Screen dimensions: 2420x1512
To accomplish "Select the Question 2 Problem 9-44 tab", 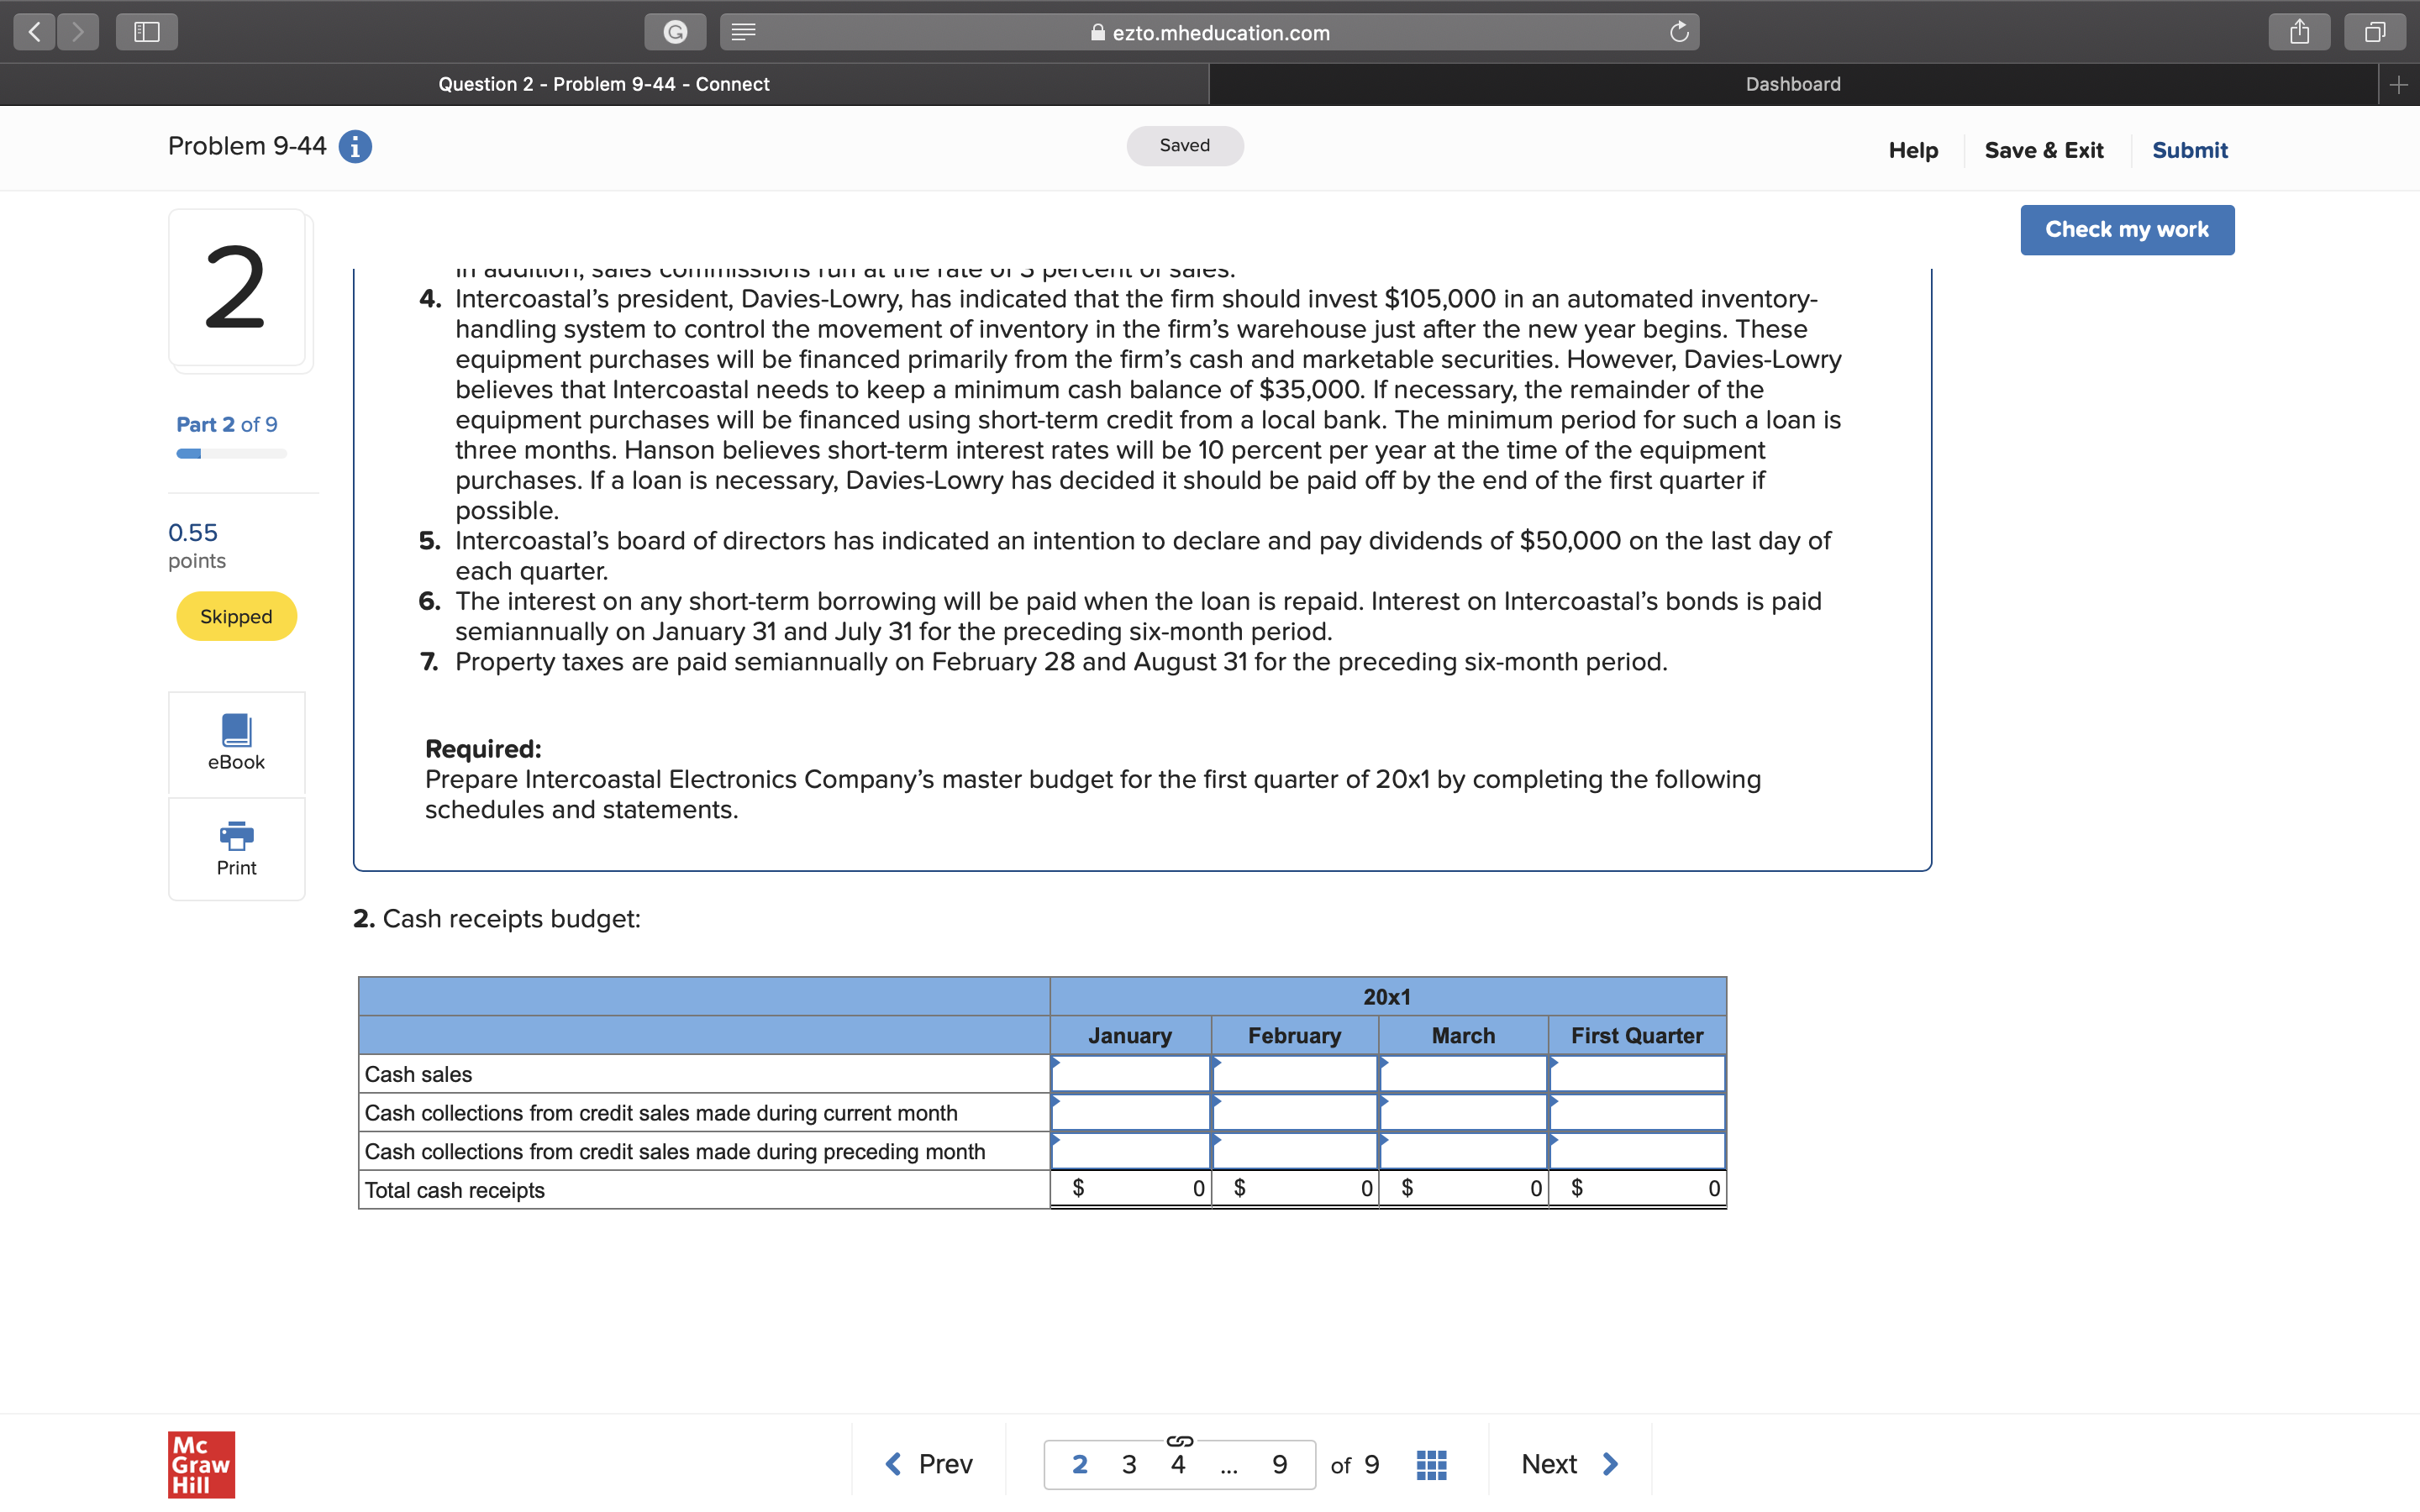I will tap(604, 85).
